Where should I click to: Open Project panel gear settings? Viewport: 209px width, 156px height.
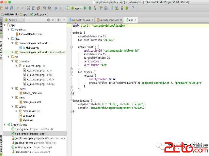(x=59, y=20)
